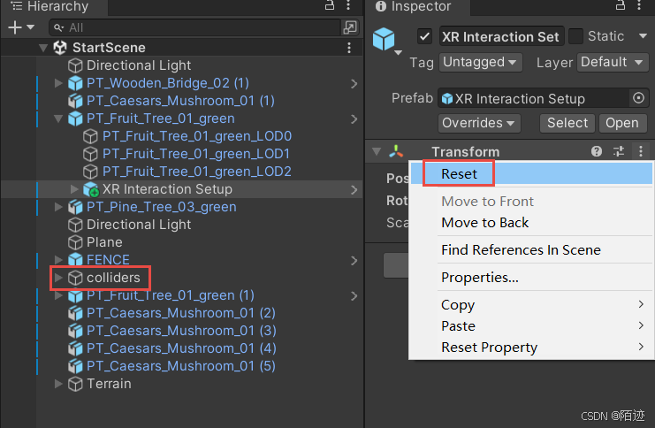The width and height of the screenshot is (655, 428).
Task: Open the Tag dropdown showing Untagged
Action: pos(480,62)
